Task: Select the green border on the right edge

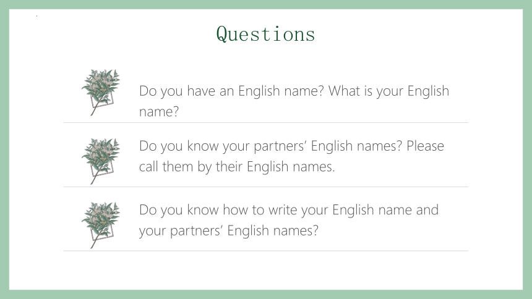Action: (527, 149)
